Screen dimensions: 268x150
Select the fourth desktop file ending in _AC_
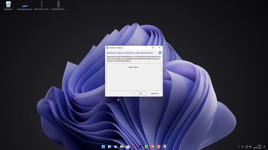click(58, 5)
